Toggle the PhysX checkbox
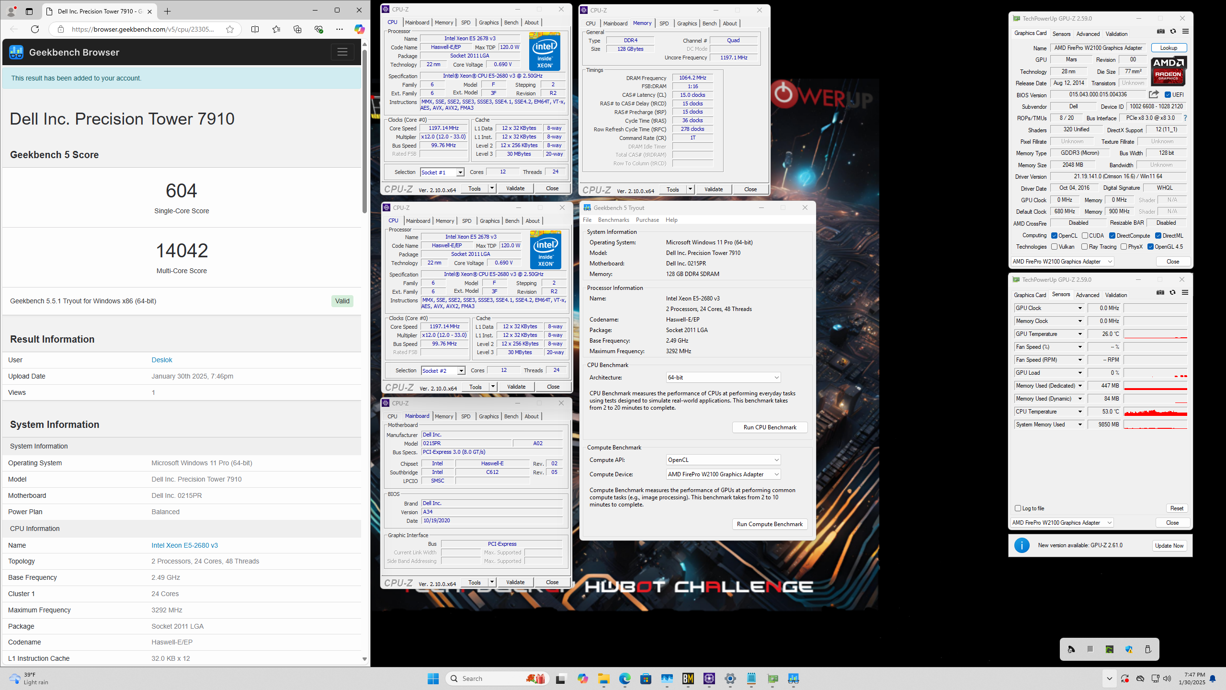Viewport: 1226px width, 690px height. [1124, 247]
